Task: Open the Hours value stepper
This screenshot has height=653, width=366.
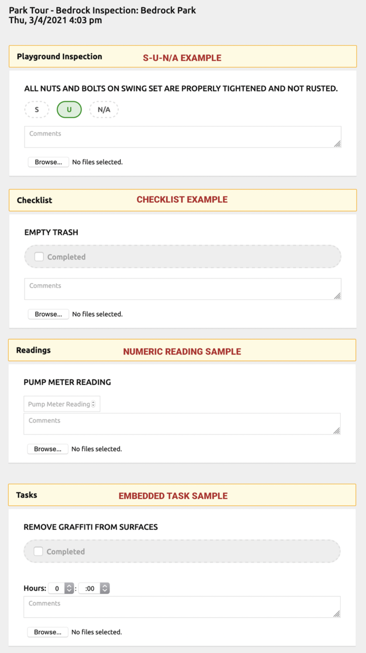Action: [x=69, y=588]
